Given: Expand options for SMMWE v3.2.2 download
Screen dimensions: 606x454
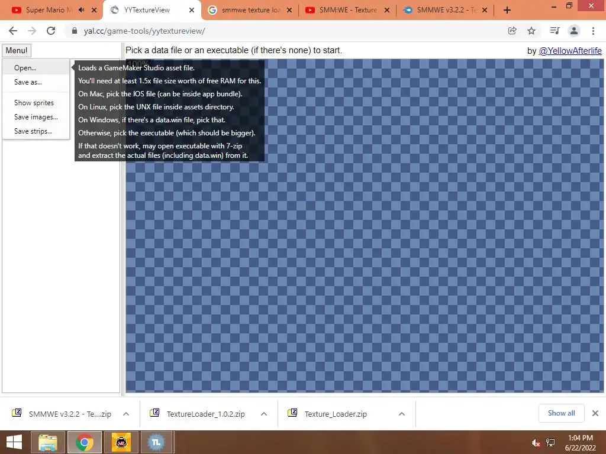Looking at the screenshot, I should (126, 414).
